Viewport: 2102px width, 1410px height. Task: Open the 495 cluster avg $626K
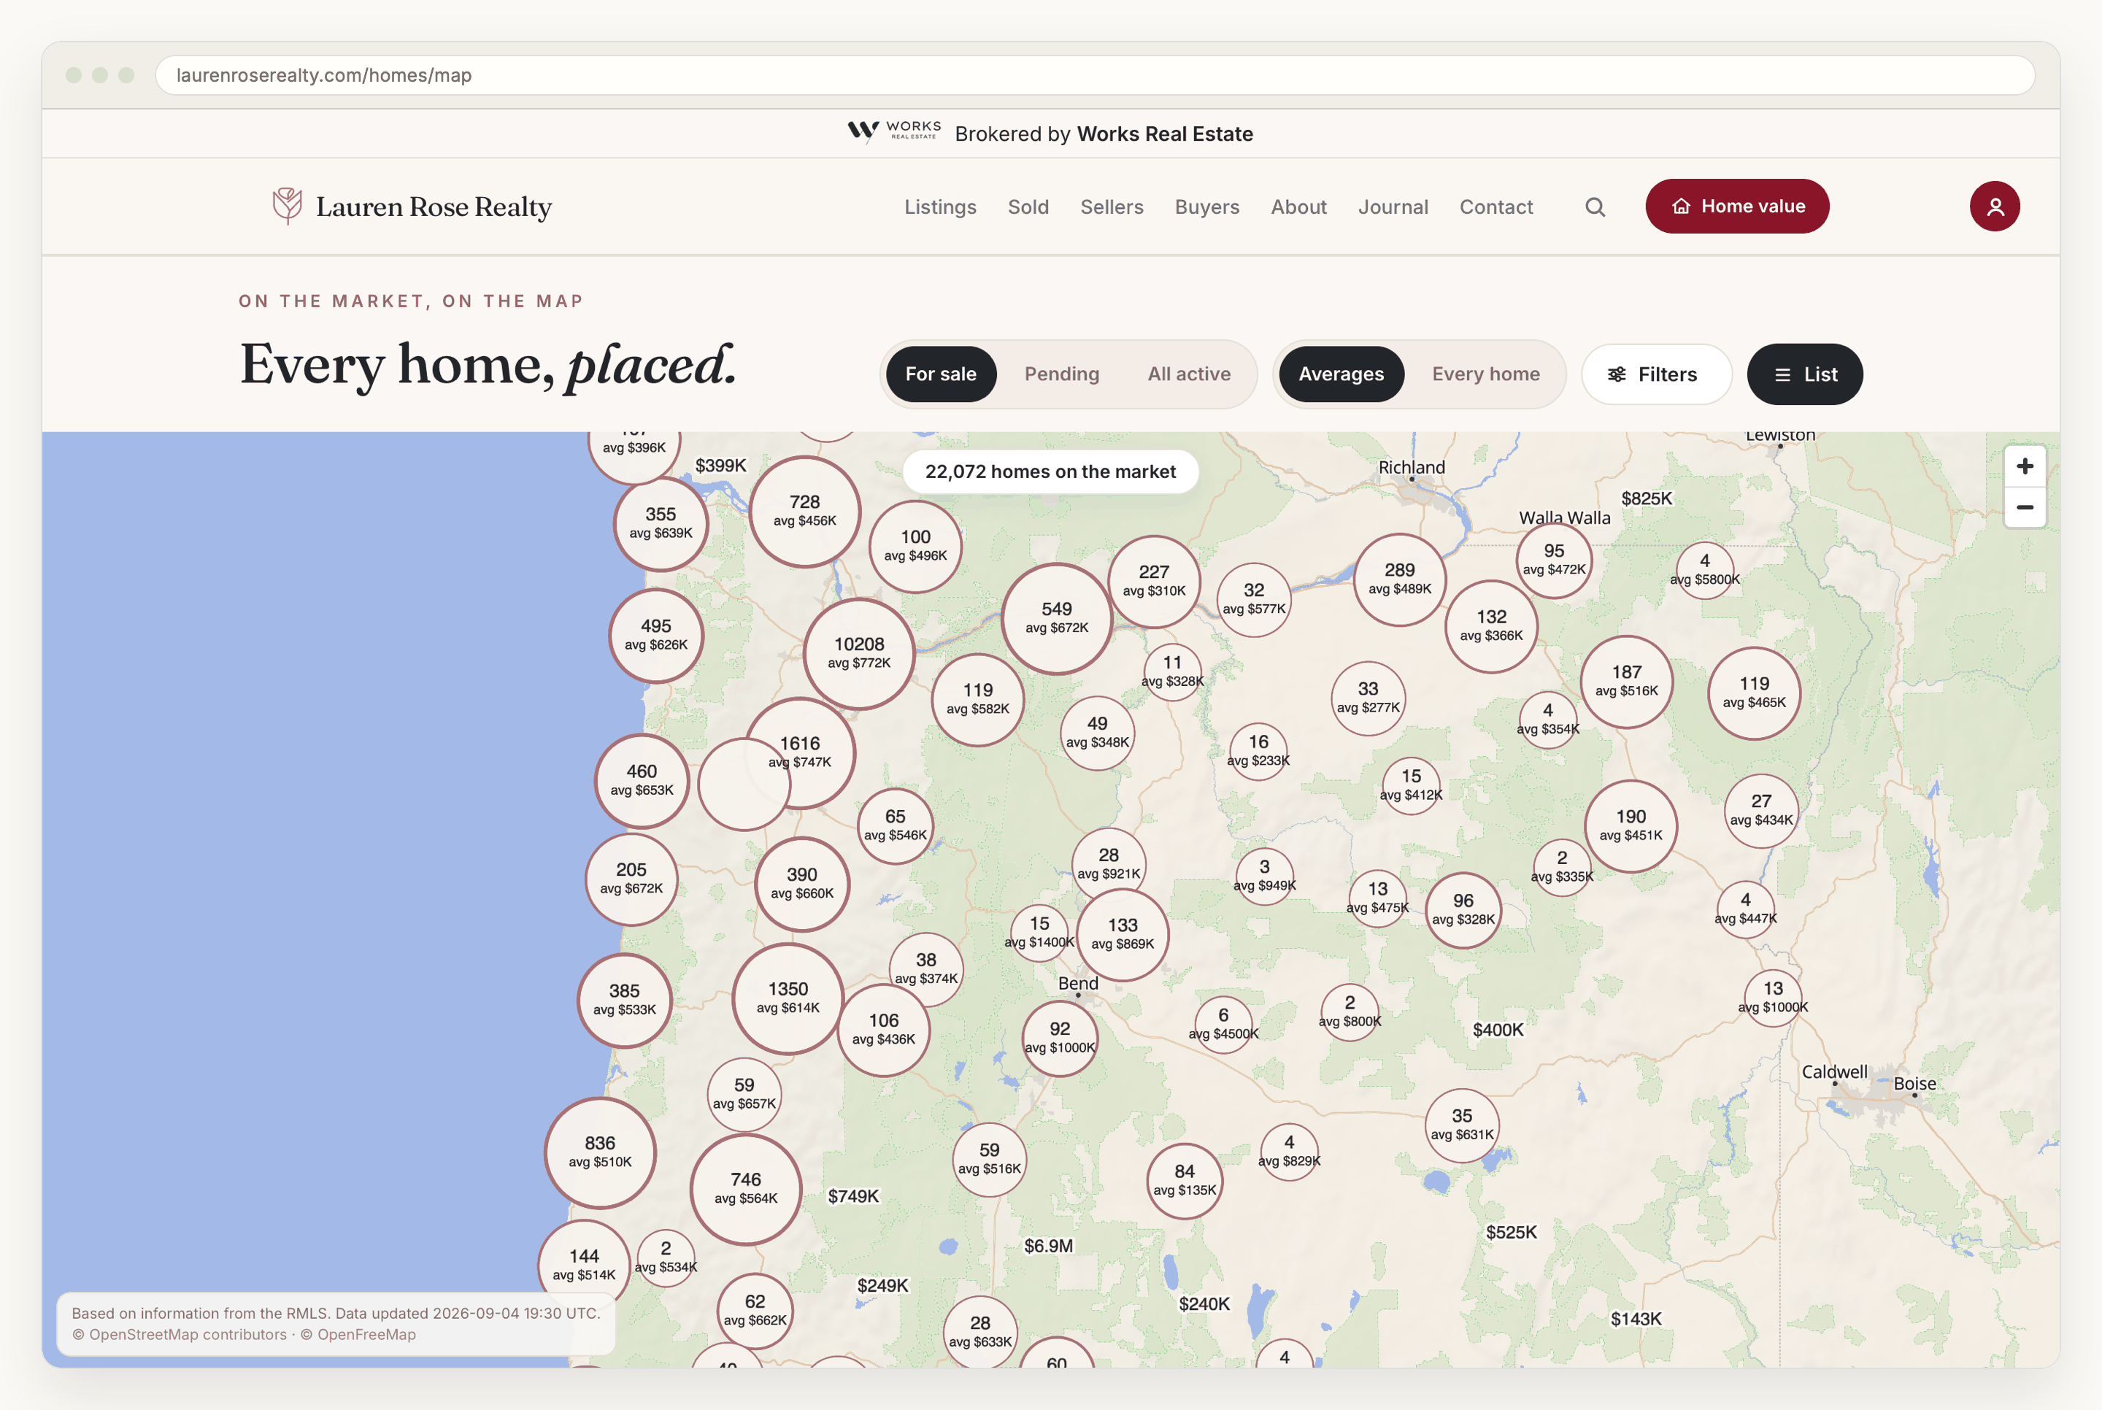click(x=655, y=635)
